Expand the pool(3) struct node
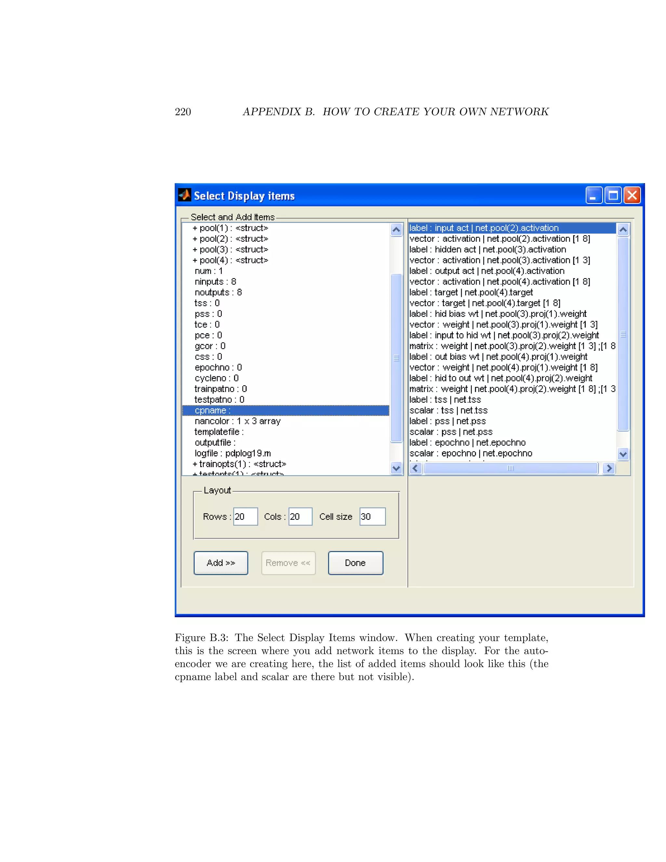Image resolution: width=666 pixels, height=862 pixels. pos(195,249)
